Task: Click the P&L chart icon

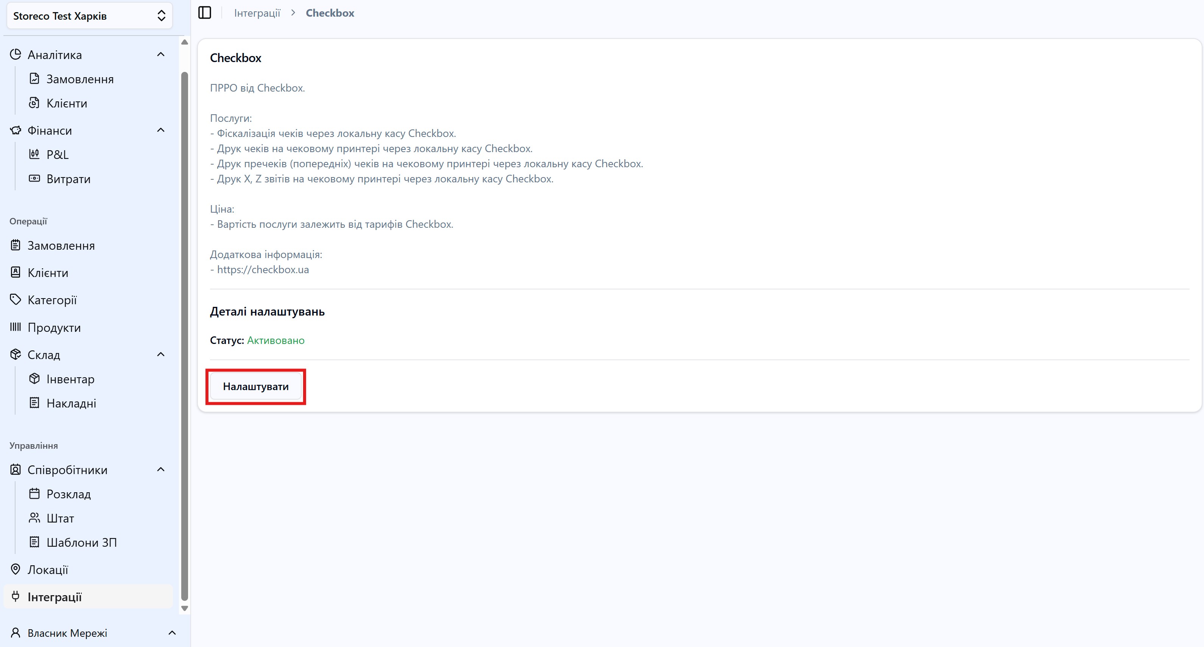Action: coord(34,154)
